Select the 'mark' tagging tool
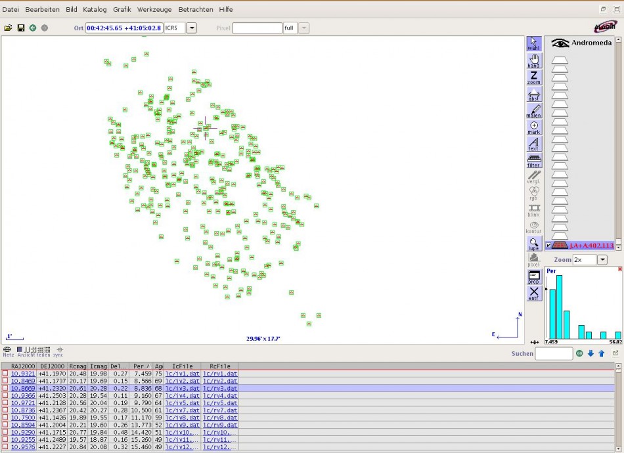Screen dimensions: 624x453 (x=533, y=127)
